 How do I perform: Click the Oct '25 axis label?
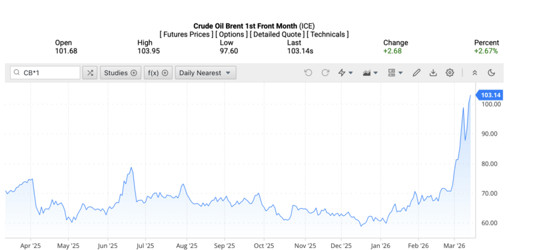[264, 245]
